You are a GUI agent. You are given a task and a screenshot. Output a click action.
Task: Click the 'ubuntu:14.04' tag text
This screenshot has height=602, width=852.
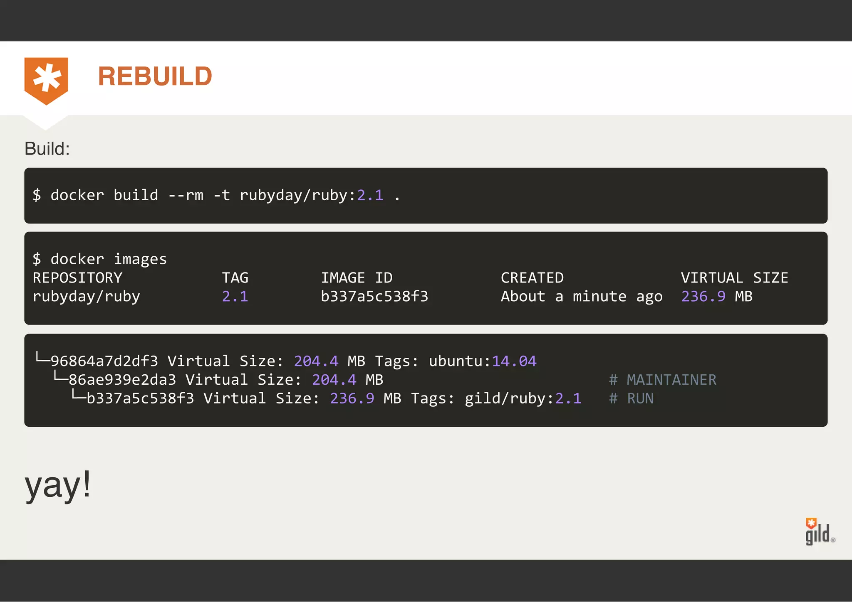[483, 361]
